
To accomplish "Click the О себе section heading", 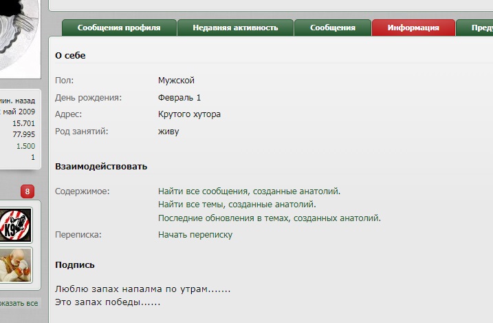I will tap(70, 55).
